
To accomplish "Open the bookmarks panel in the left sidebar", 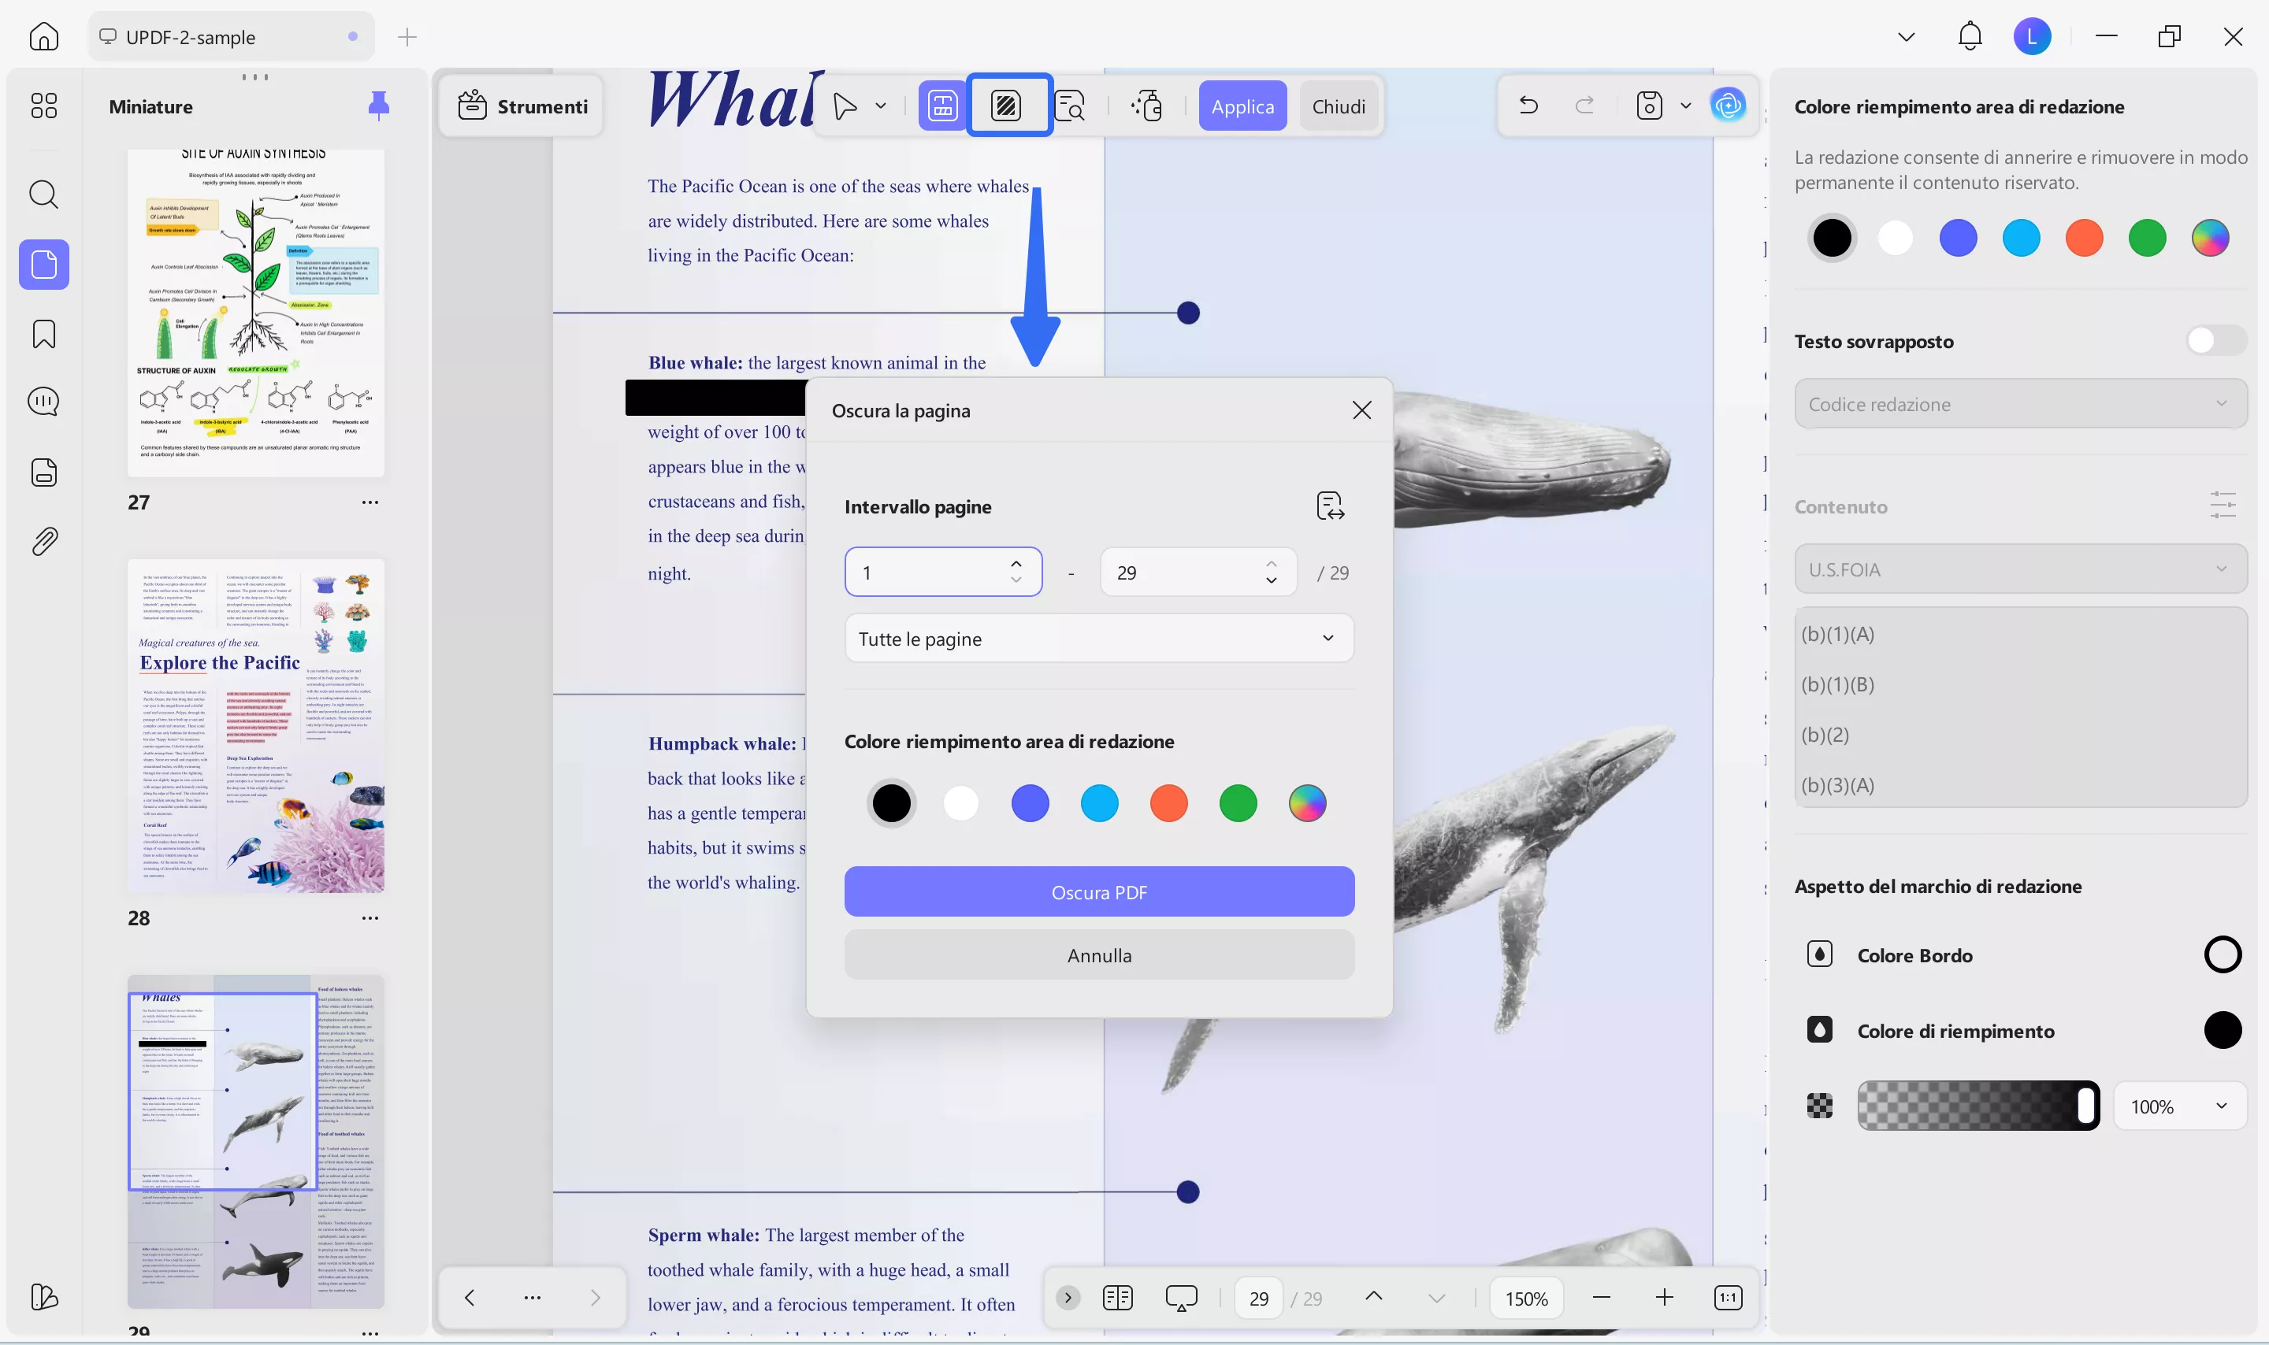I will 43,334.
